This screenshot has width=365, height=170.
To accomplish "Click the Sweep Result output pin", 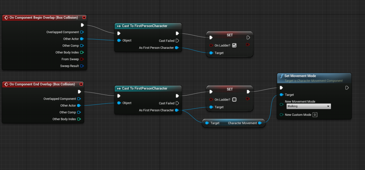I will click(82, 66).
